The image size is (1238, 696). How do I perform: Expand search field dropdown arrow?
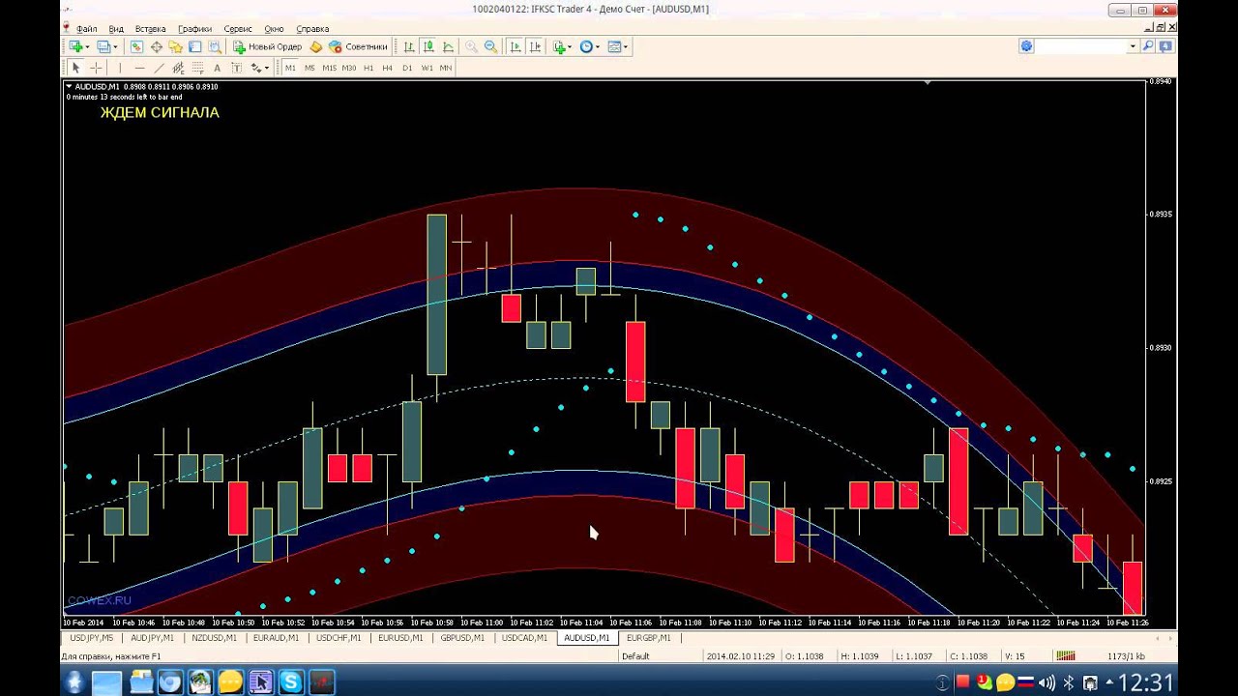click(1133, 46)
